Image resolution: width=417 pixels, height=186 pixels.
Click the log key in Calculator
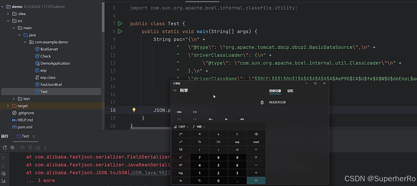pyautogui.click(x=181, y=173)
